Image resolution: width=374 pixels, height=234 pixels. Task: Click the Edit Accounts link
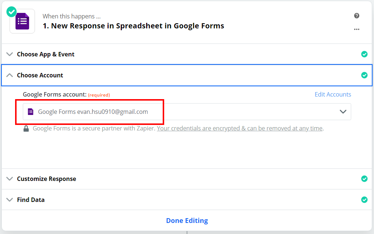333,94
